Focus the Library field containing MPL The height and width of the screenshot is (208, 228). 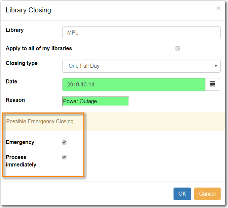141,33
